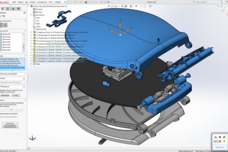This screenshot has height=152, width=228.
Task: Adjust the component spacing slider
Action: point(11,110)
